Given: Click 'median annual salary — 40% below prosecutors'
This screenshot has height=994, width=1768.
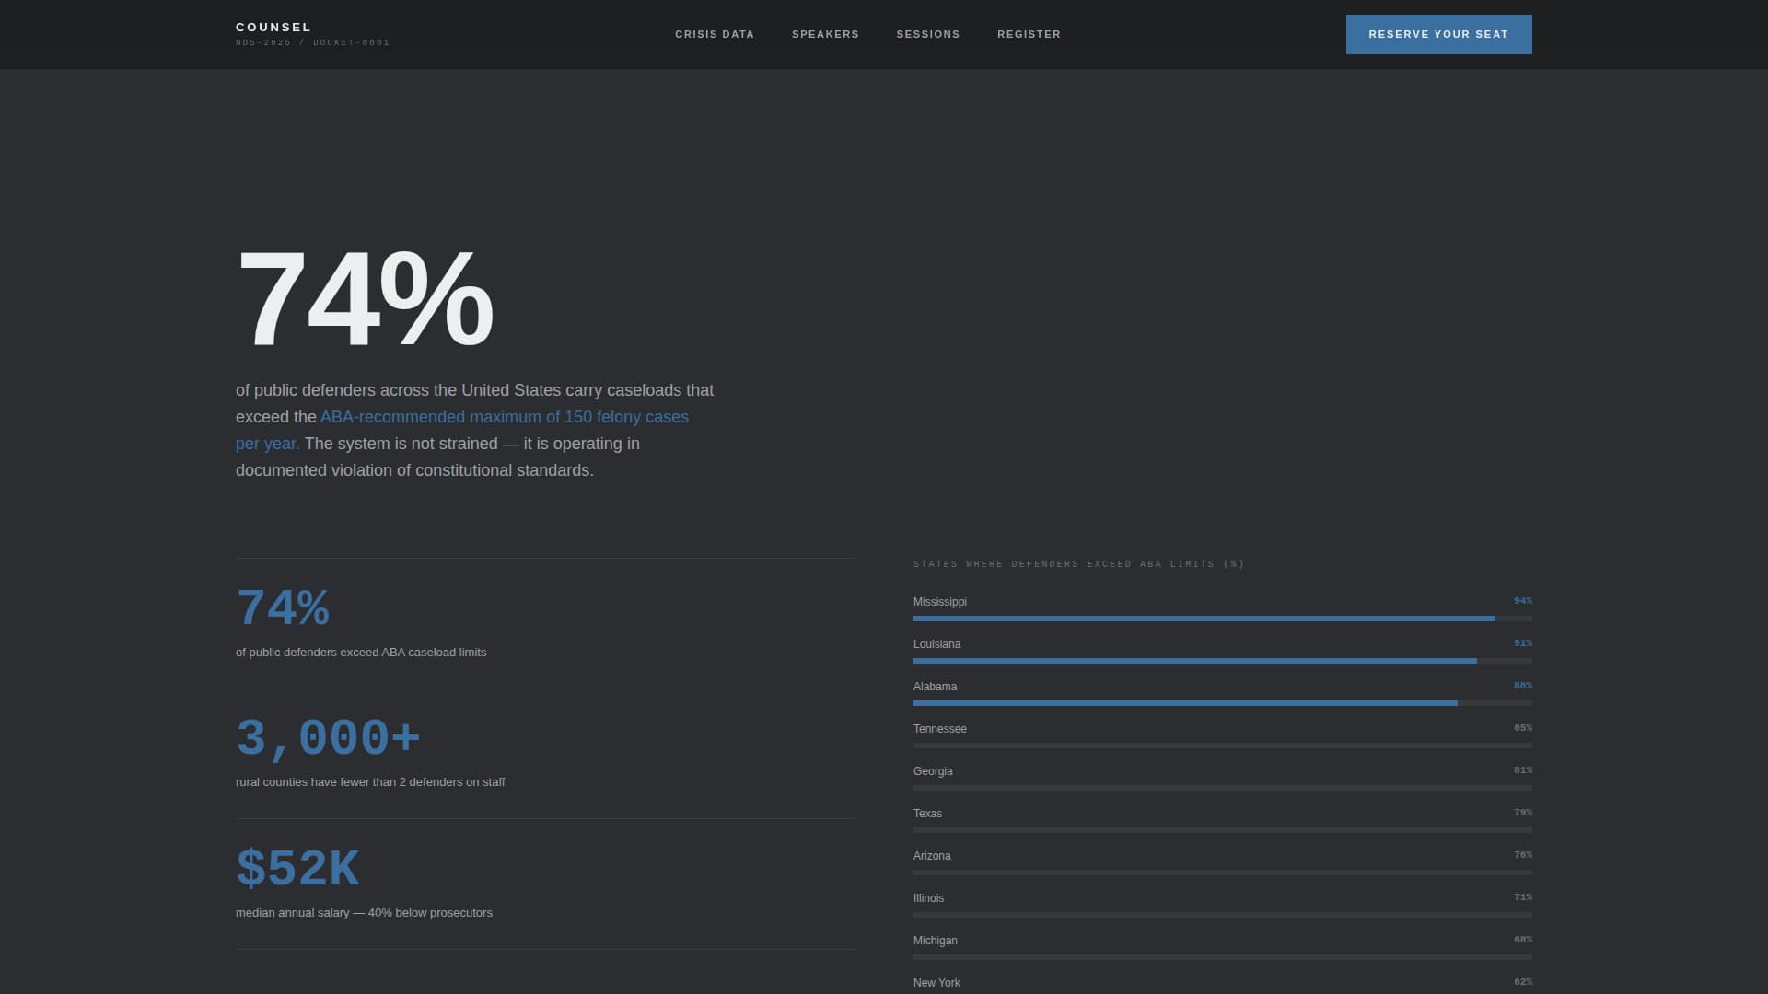Looking at the screenshot, I should [x=364, y=913].
